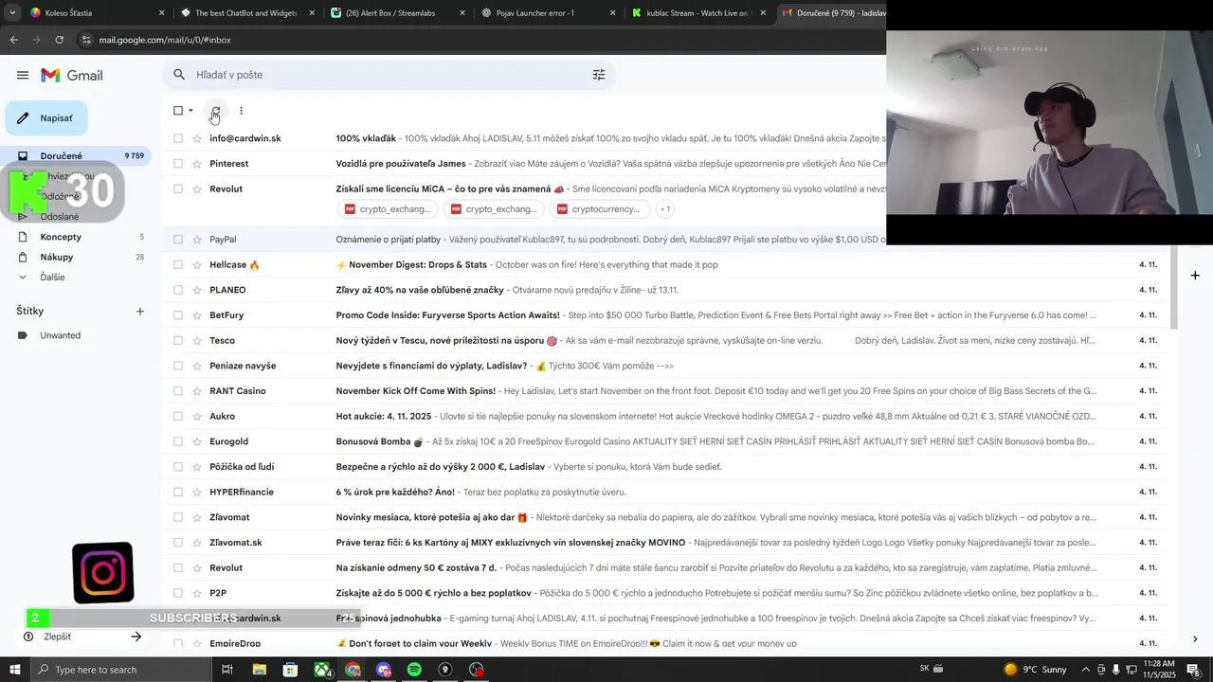This screenshot has height=682, width=1213.
Task: Open Spotify from taskbar
Action: [x=415, y=670]
